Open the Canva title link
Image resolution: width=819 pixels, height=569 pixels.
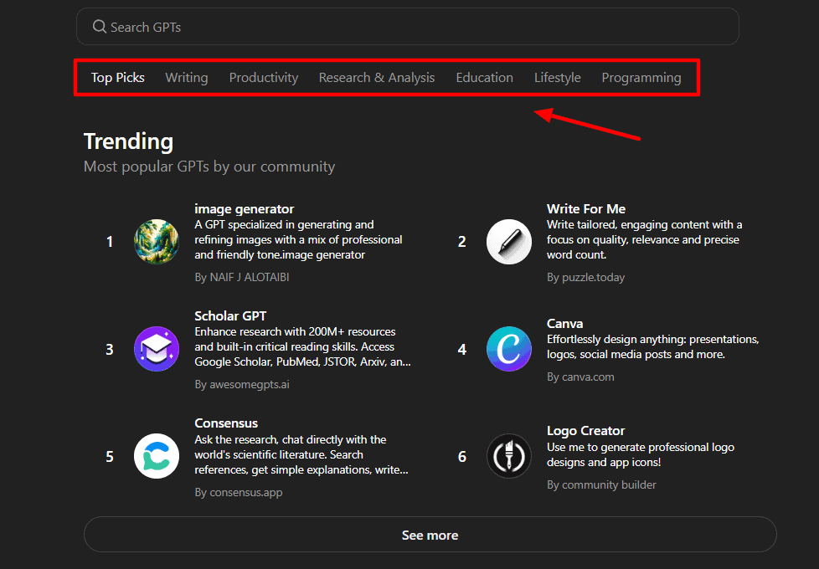pyautogui.click(x=564, y=324)
